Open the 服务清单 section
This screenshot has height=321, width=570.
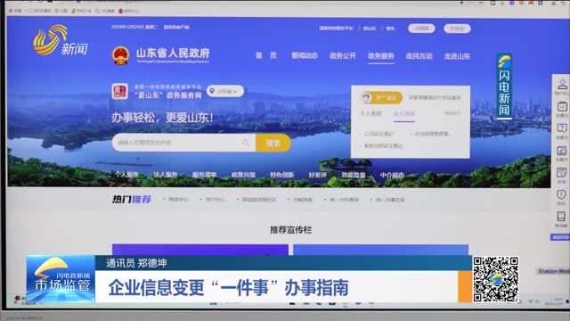(x=204, y=175)
